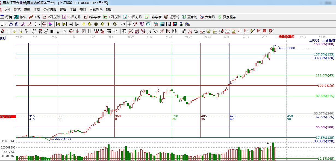The height and width of the screenshot is (161, 336).
Task: Click the 赢家服务 dollar-sign button
Action: (227, 17)
